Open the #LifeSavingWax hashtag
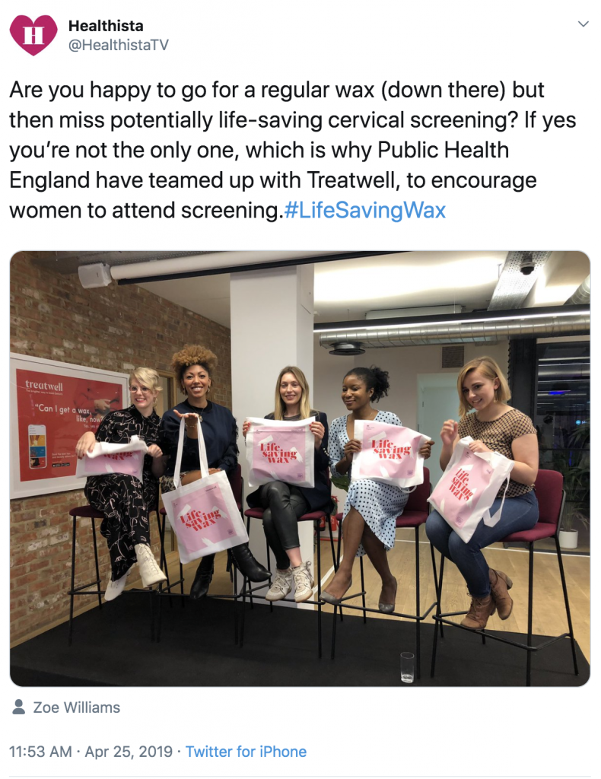This screenshot has height=779, width=601. 364,210
